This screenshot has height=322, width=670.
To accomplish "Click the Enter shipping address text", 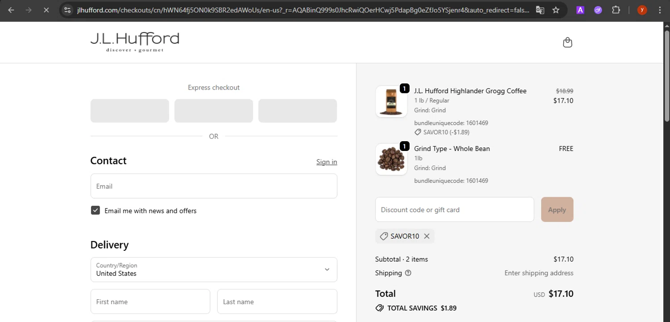I will (x=539, y=273).
